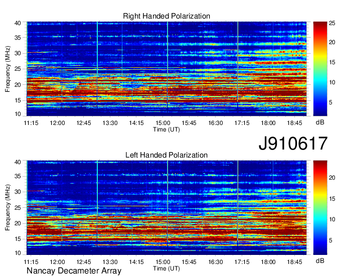
Task: Click the 40 MHz tick of the left-handed plot
Action: point(18,162)
